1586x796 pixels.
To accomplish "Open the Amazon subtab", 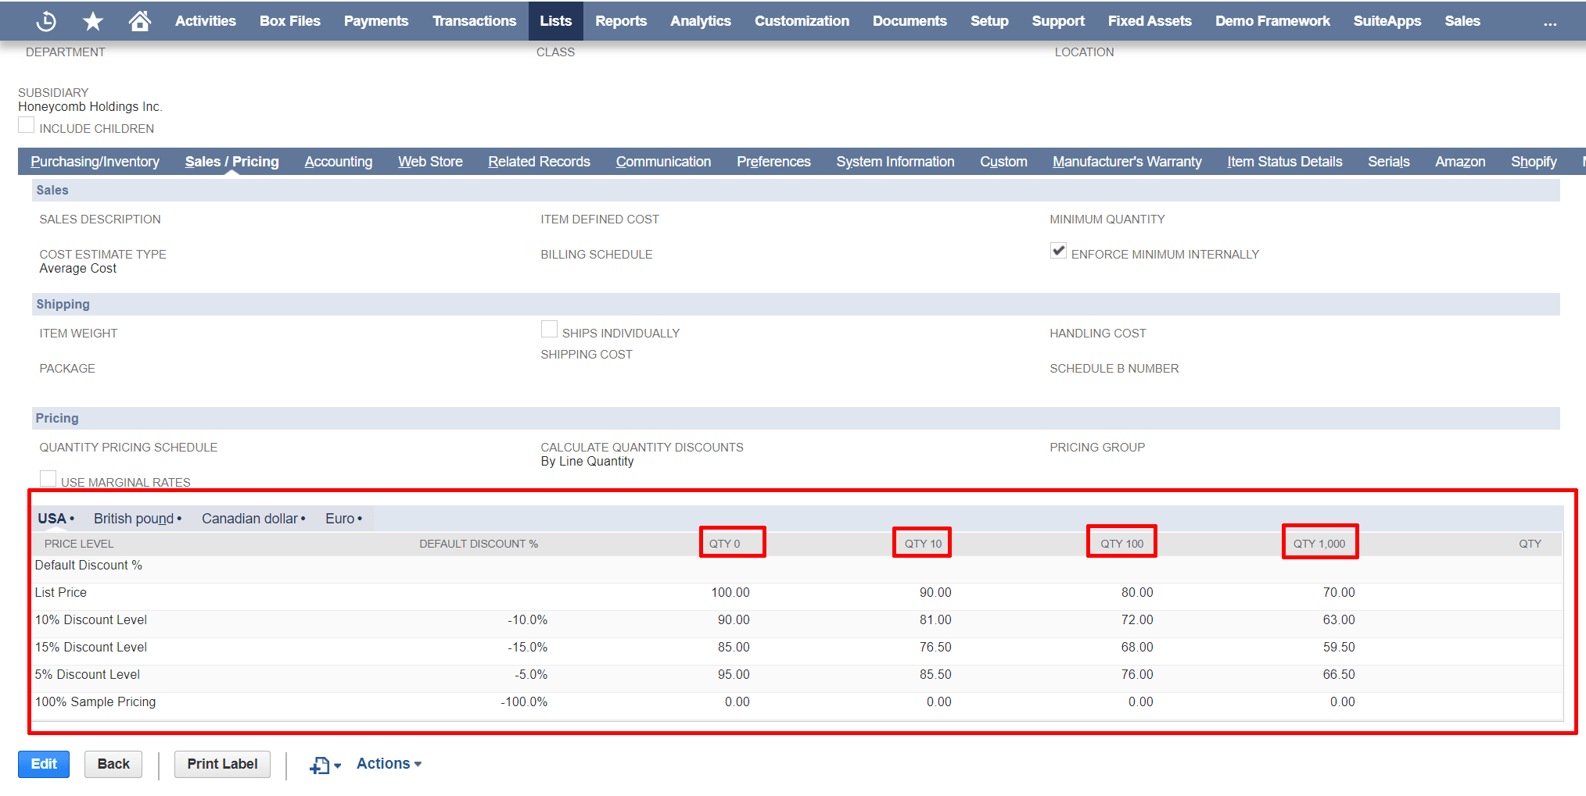I will pyautogui.click(x=1460, y=162).
